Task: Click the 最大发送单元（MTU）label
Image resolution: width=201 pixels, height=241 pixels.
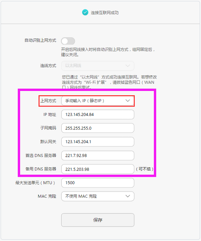Action: pos(35,183)
